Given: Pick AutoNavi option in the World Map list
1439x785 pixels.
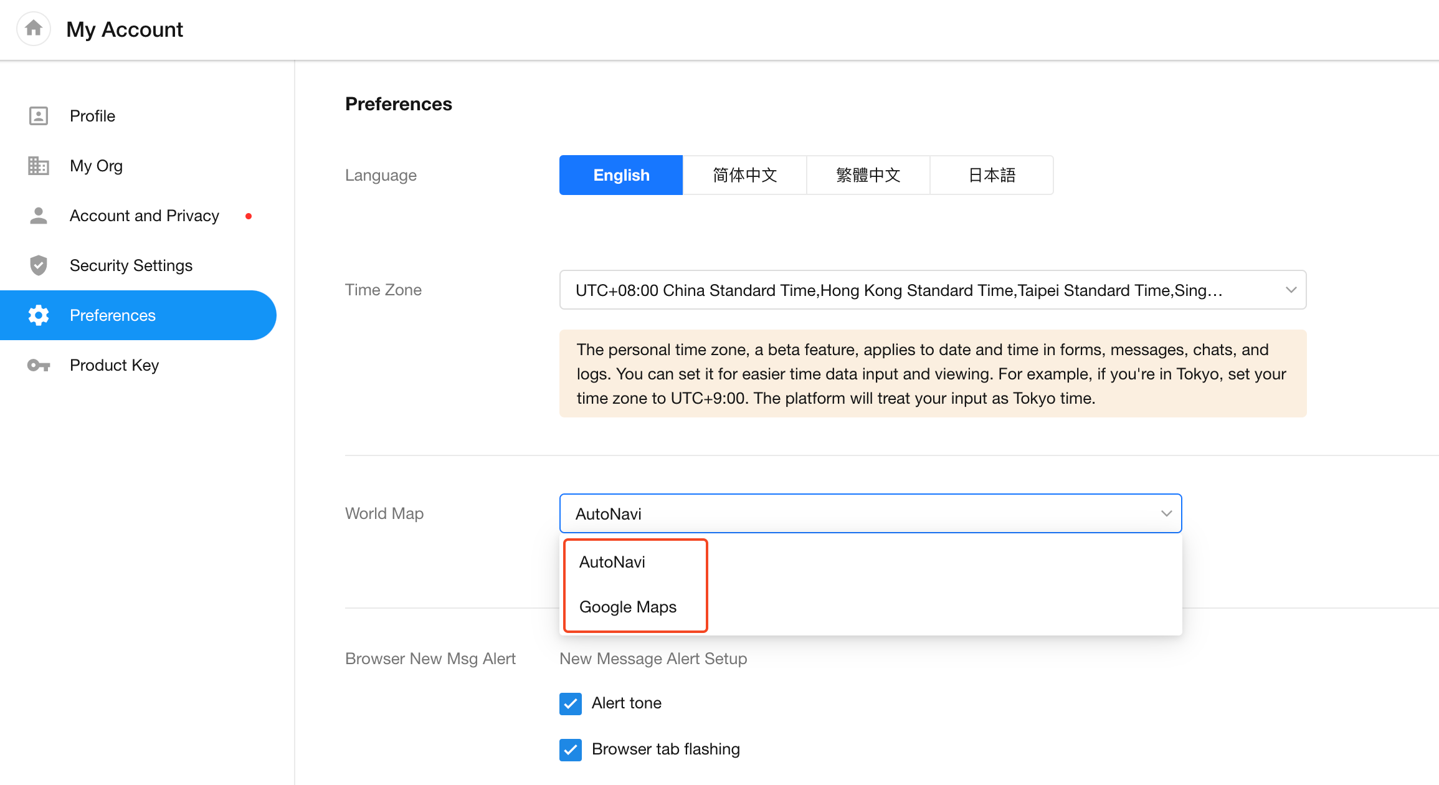Looking at the screenshot, I should click(612, 562).
